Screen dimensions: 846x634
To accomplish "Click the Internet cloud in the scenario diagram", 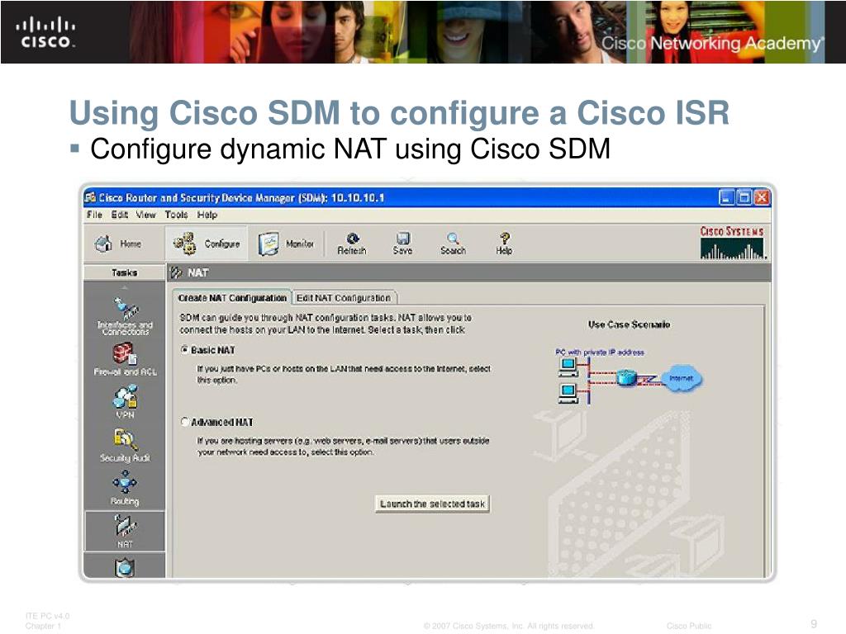I will tap(682, 378).
